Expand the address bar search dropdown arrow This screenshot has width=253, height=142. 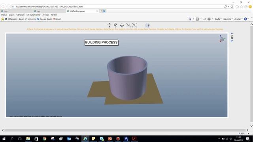point(228,7)
